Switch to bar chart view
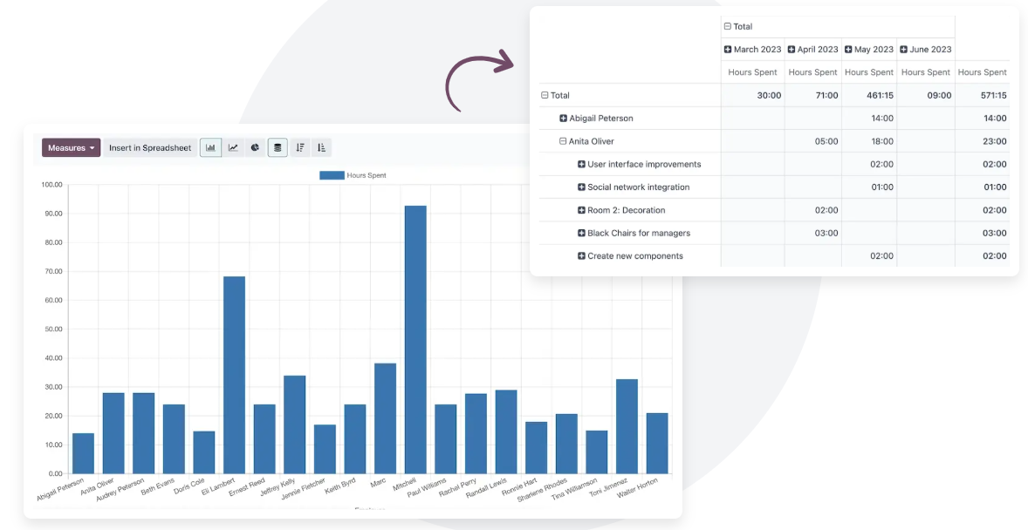 pos(210,148)
